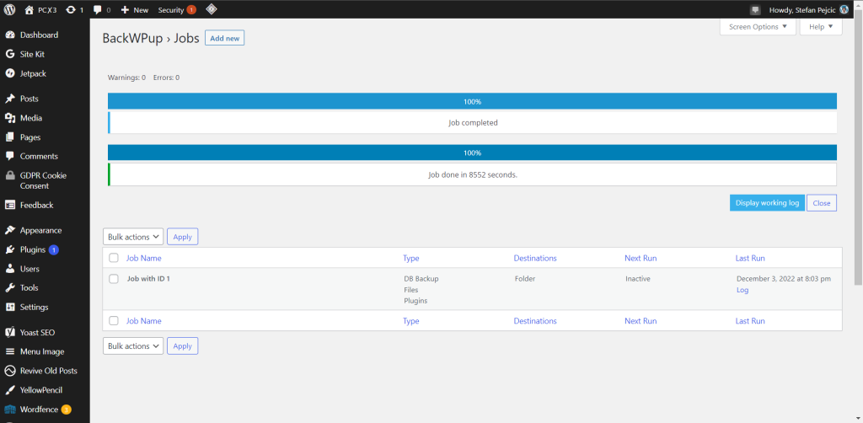Click the Settings icon in sidebar
This screenshot has width=863, height=423.
coord(10,307)
